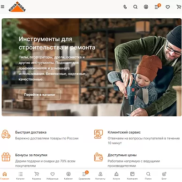Image resolution: width=182 pixels, height=182 pixels.
Task: Open Кабинет in bottom navigation
Action: click(68, 175)
